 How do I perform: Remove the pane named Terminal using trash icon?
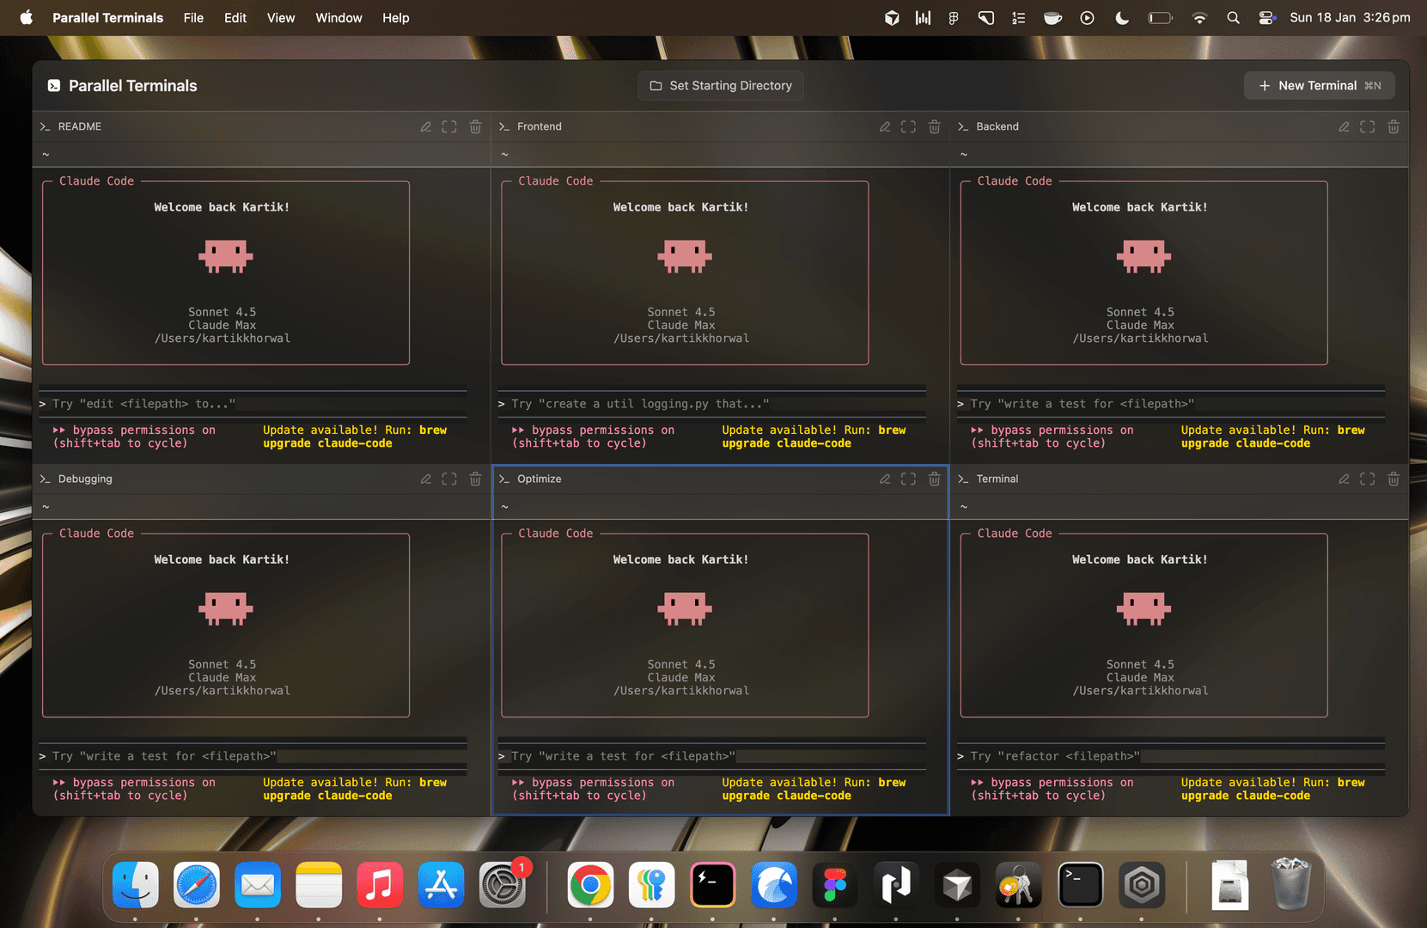point(1393,479)
